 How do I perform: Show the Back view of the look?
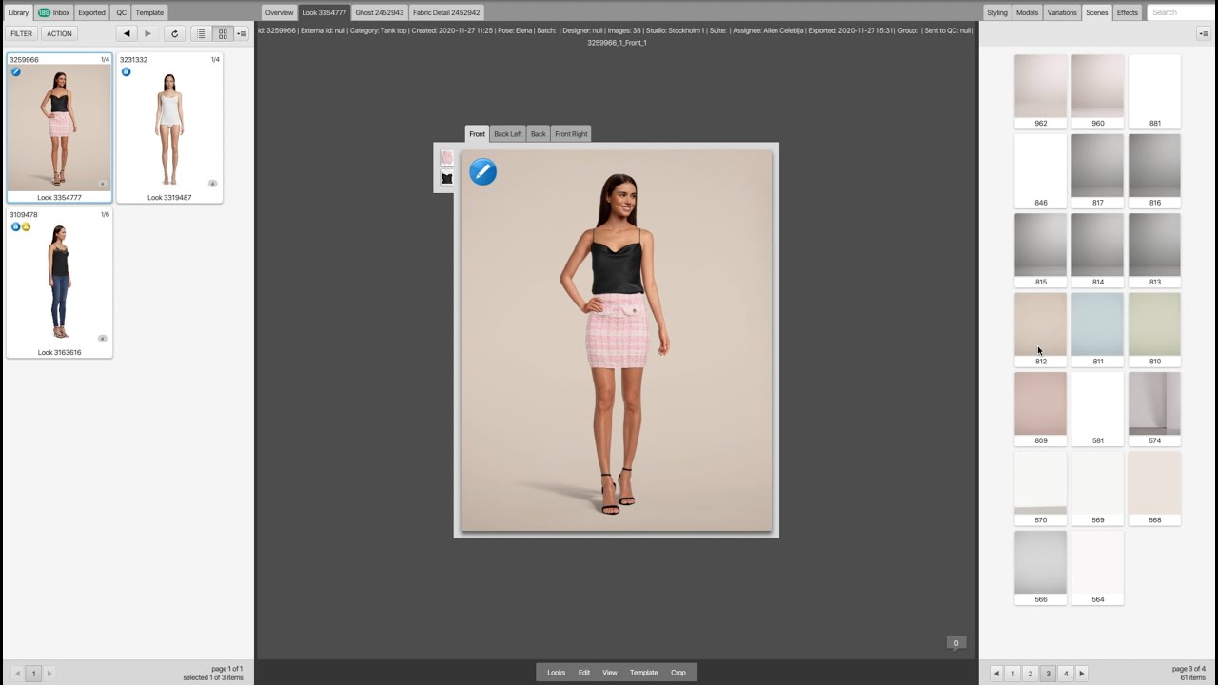click(x=539, y=134)
